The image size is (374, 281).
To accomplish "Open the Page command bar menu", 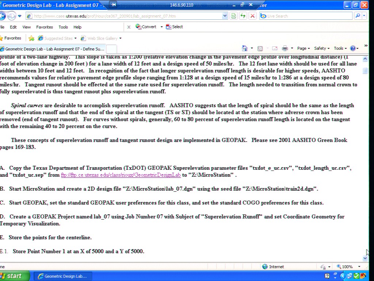I will pos(304,48).
